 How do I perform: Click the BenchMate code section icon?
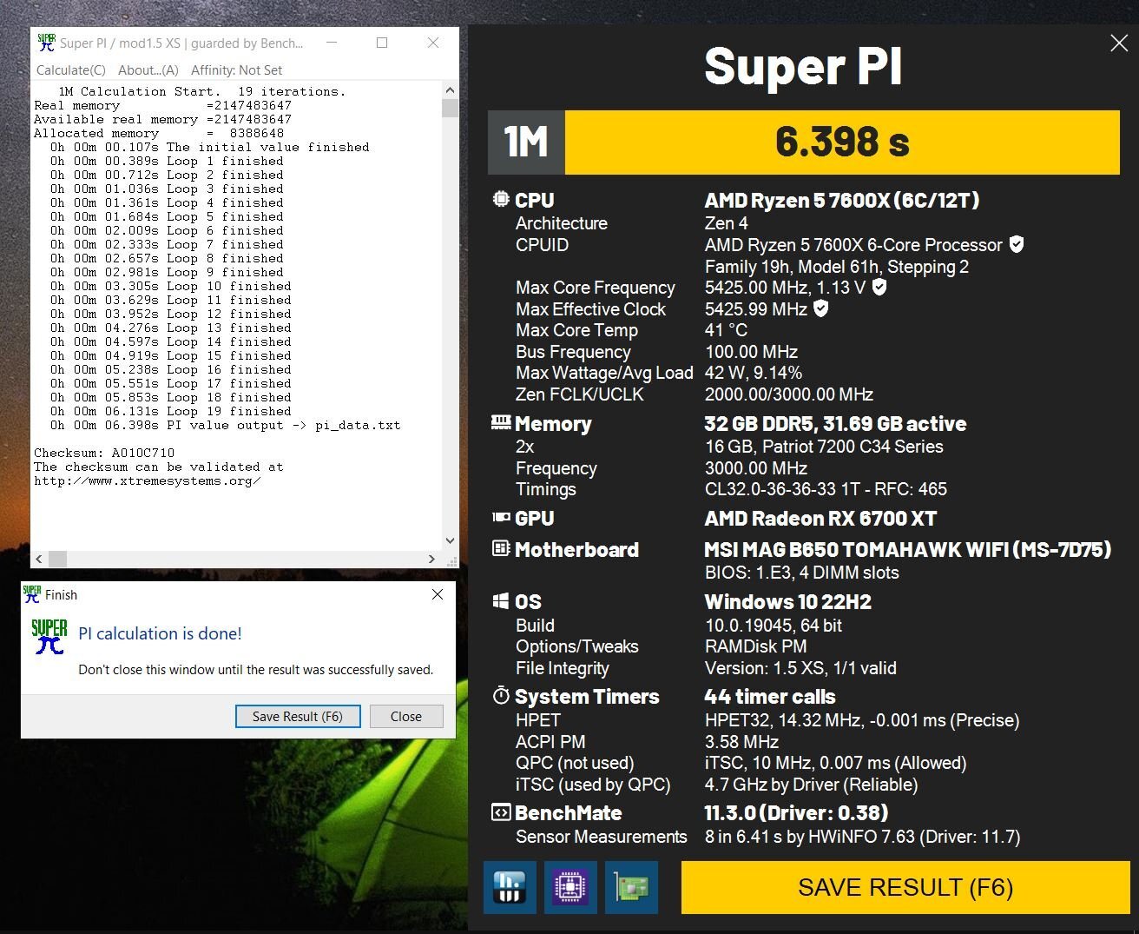[501, 812]
